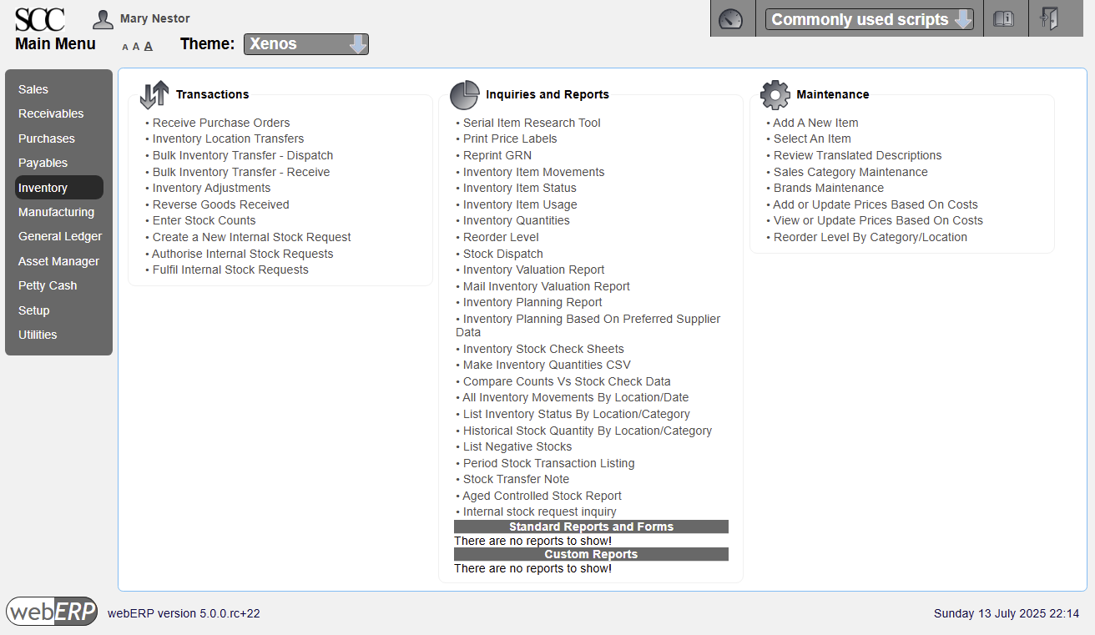Open the Commonly used scripts dropdown
The height and width of the screenshot is (635, 1095).
868,18
